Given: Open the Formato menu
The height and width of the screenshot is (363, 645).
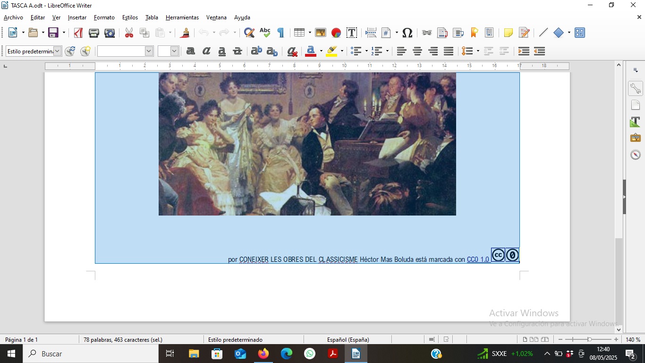Looking at the screenshot, I should tap(104, 17).
